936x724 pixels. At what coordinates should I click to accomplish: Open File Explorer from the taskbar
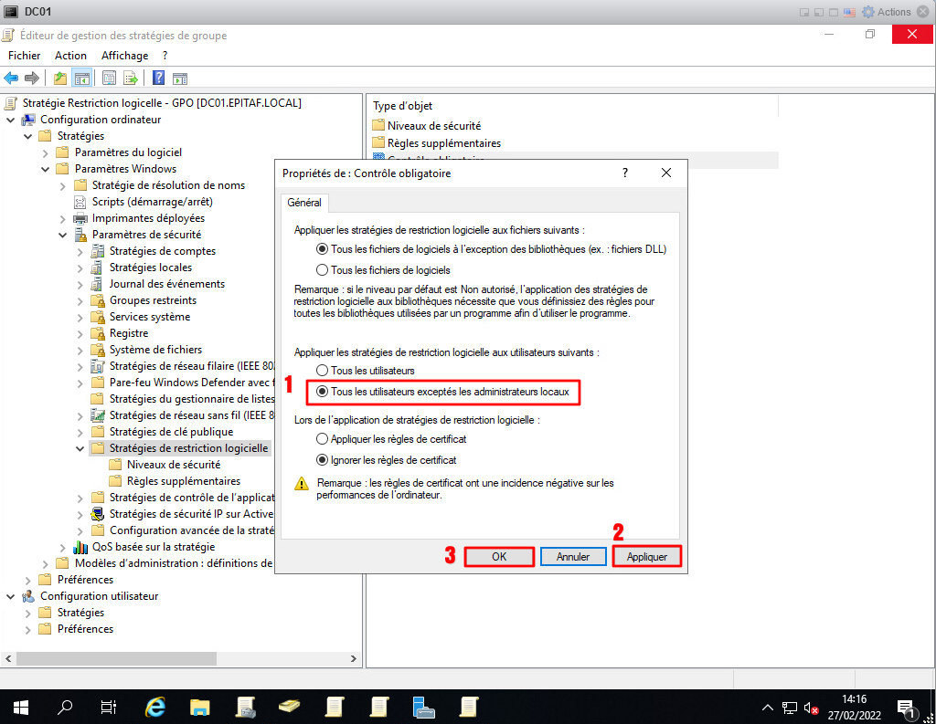click(x=201, y=707)
